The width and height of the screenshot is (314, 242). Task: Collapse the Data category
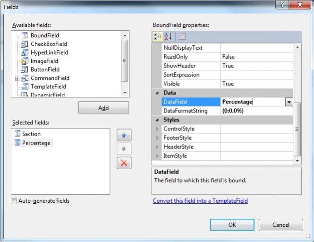click(157, 93)
